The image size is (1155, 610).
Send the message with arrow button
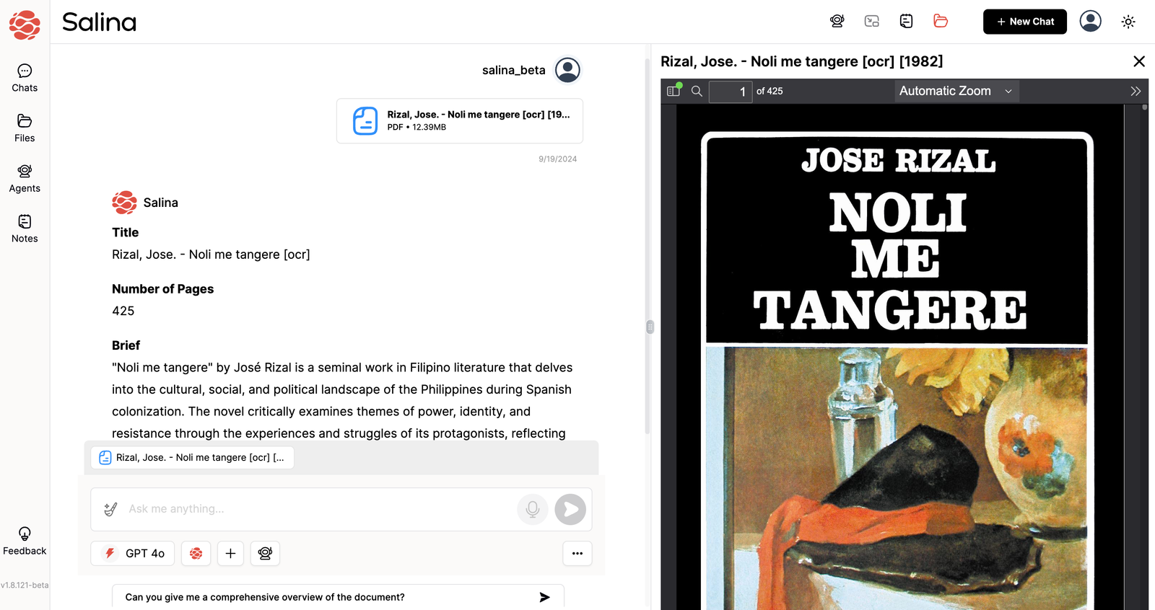(570, 509)
